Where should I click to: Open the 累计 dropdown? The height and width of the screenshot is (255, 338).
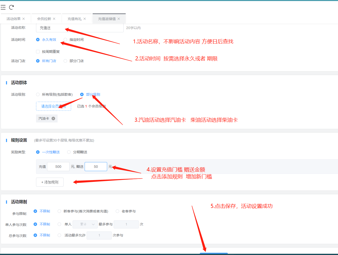coord(85,224)
